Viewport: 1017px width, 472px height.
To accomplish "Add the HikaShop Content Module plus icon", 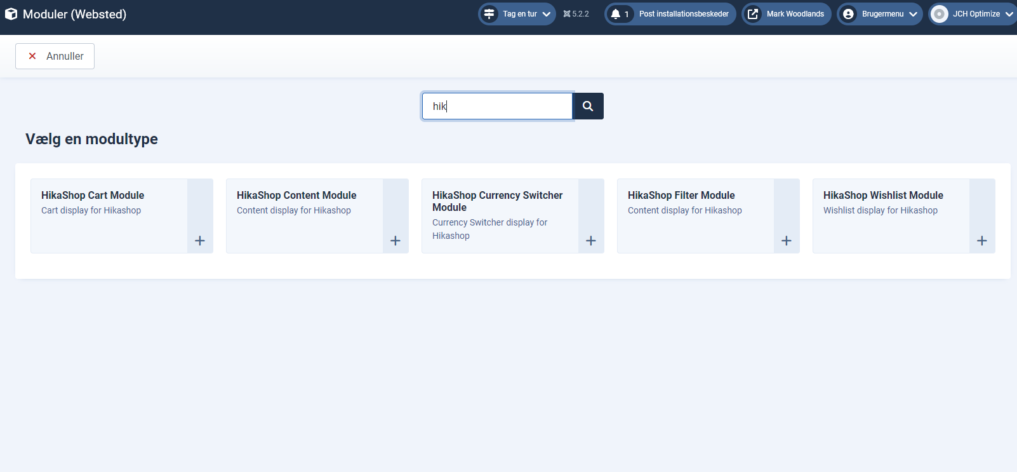I will pos(395,241).
